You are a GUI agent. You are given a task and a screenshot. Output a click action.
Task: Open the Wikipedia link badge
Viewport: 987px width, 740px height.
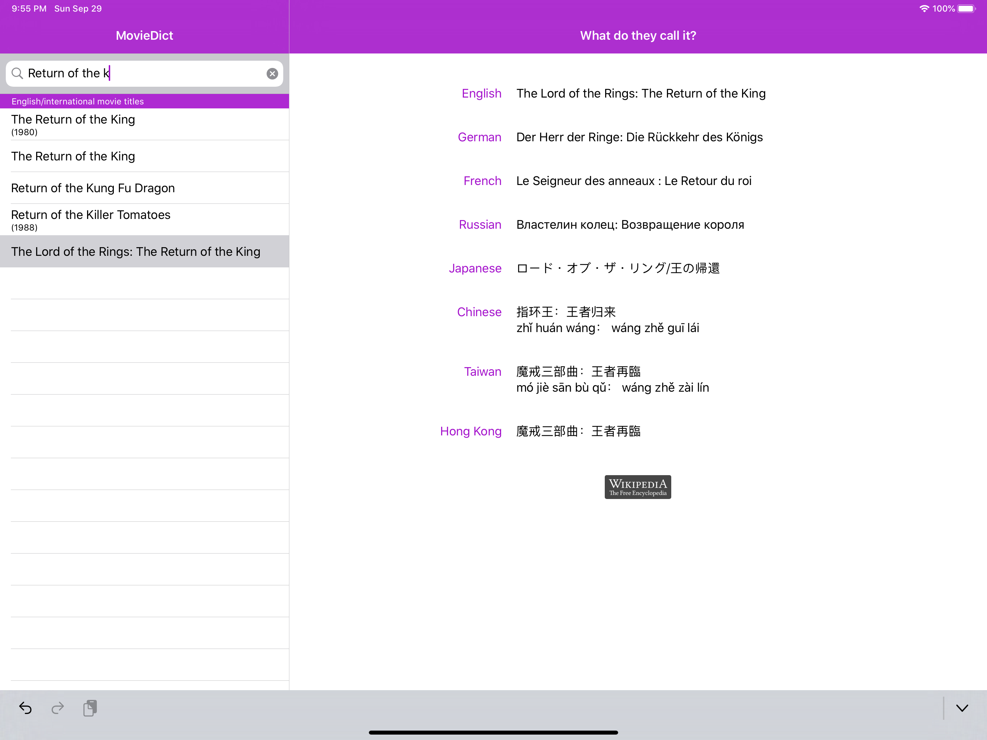click(x=638, y=487)
